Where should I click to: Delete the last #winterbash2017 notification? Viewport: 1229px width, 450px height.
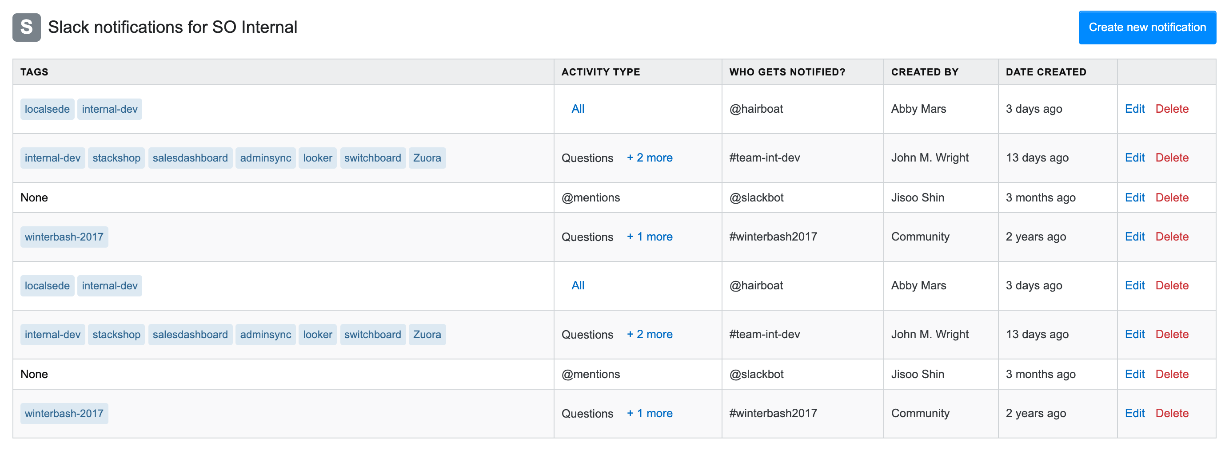pyautogui.click(x=1172, y=413)
